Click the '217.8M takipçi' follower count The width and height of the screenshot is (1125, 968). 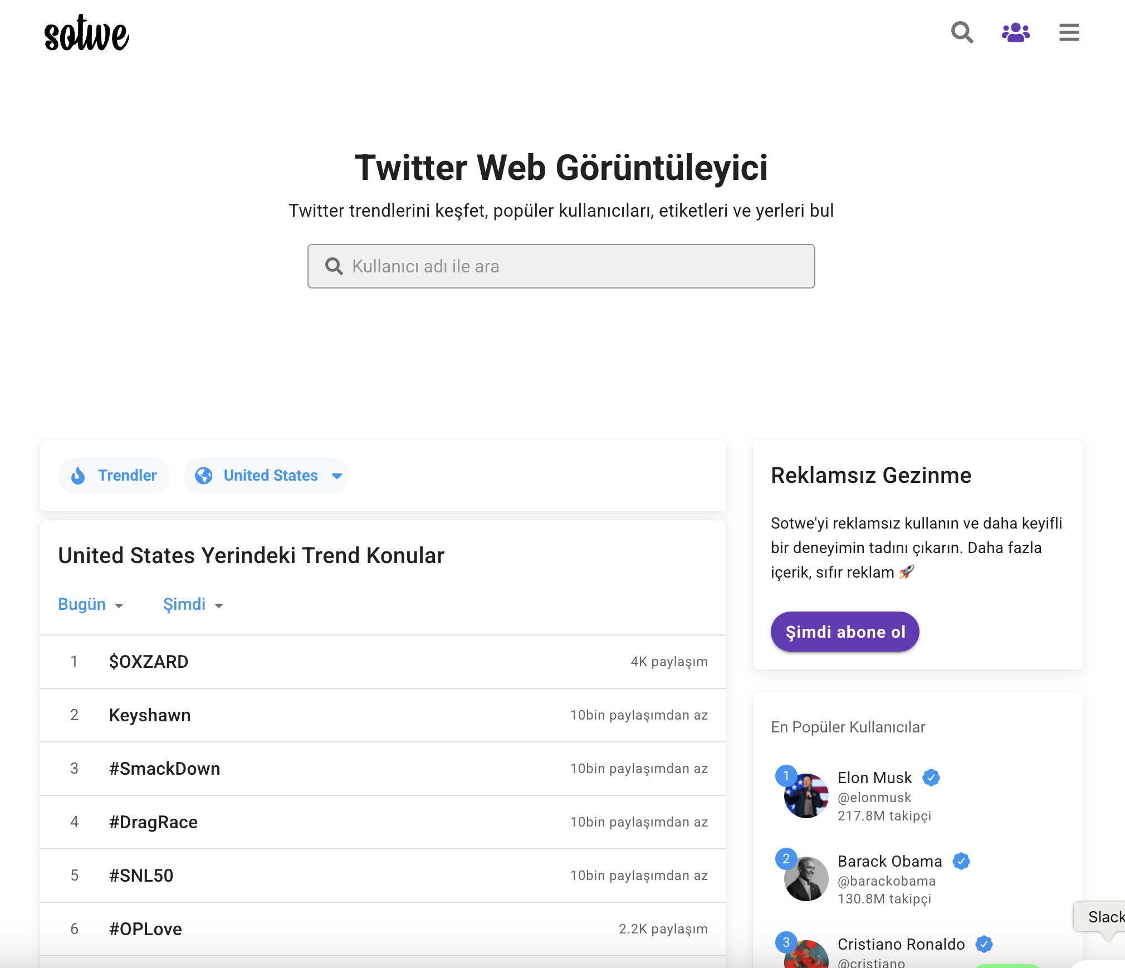pos(884,816)
